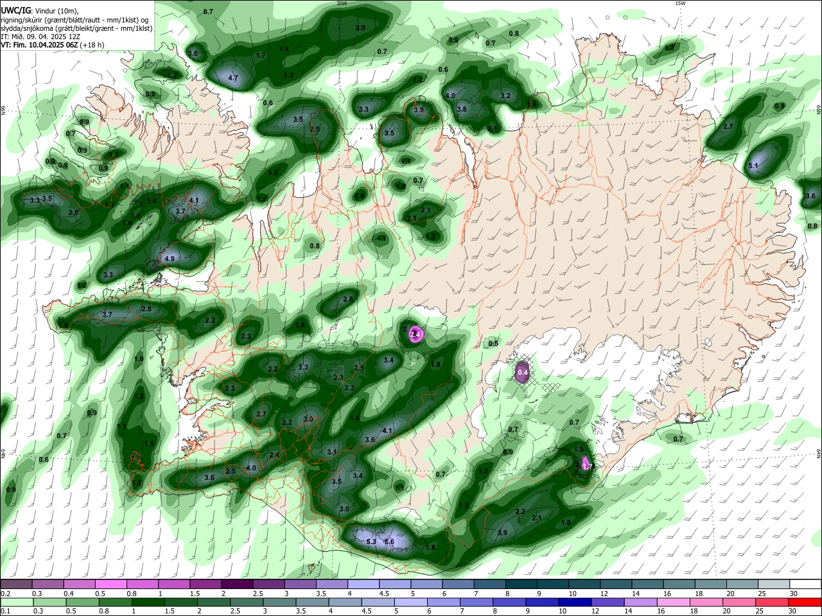Select the 3.9 precipitation value in the north
The image size is (822, 616).
[419, 110]
